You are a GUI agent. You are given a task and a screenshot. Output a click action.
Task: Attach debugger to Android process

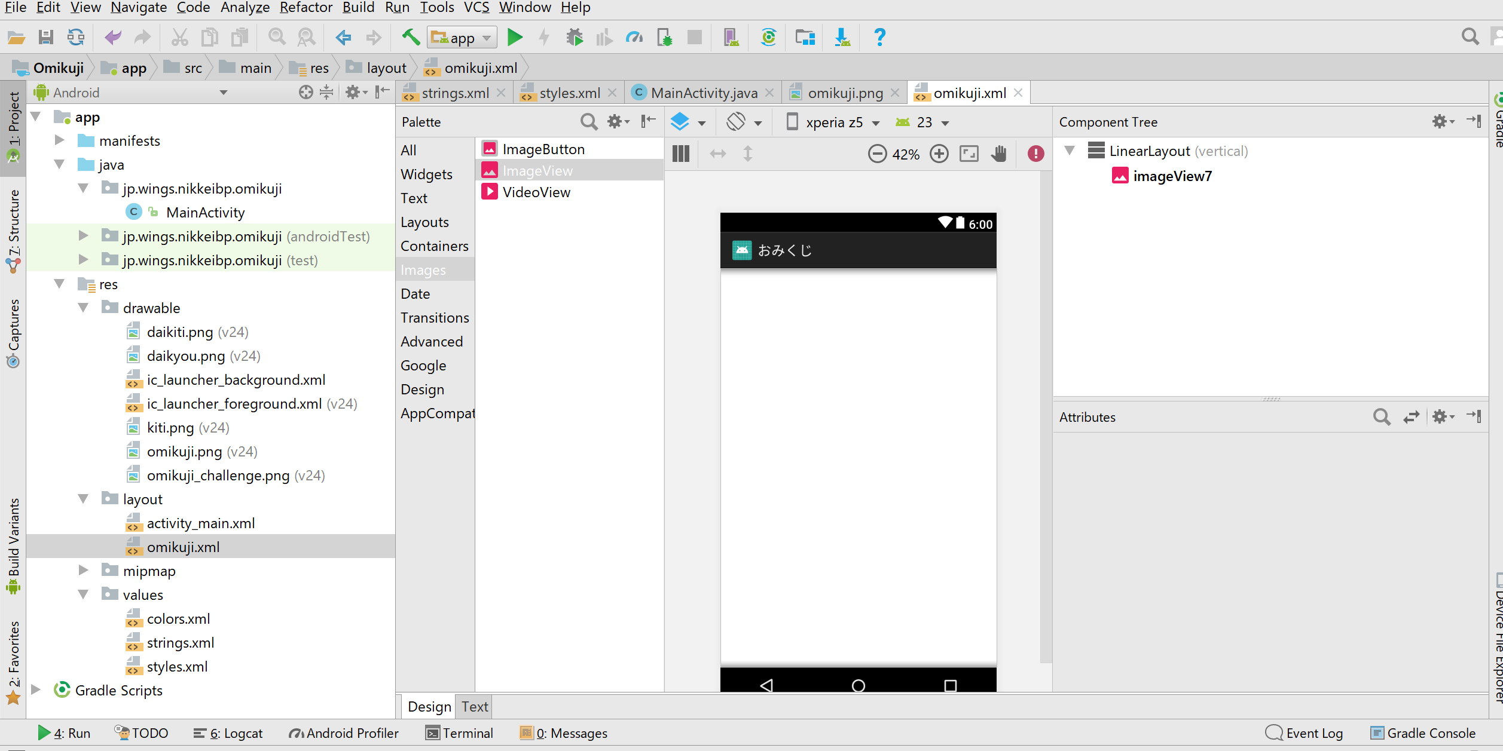pos(665,37)
